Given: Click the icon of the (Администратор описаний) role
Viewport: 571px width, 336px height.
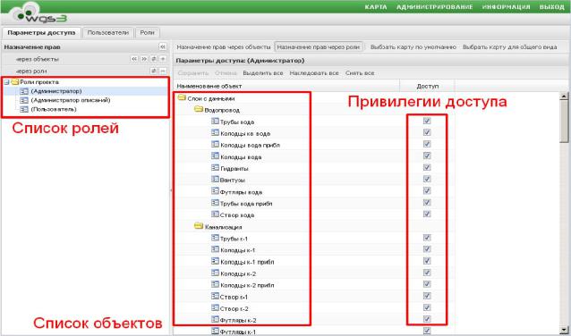Looking at the screenshot, I should point(24,100).
